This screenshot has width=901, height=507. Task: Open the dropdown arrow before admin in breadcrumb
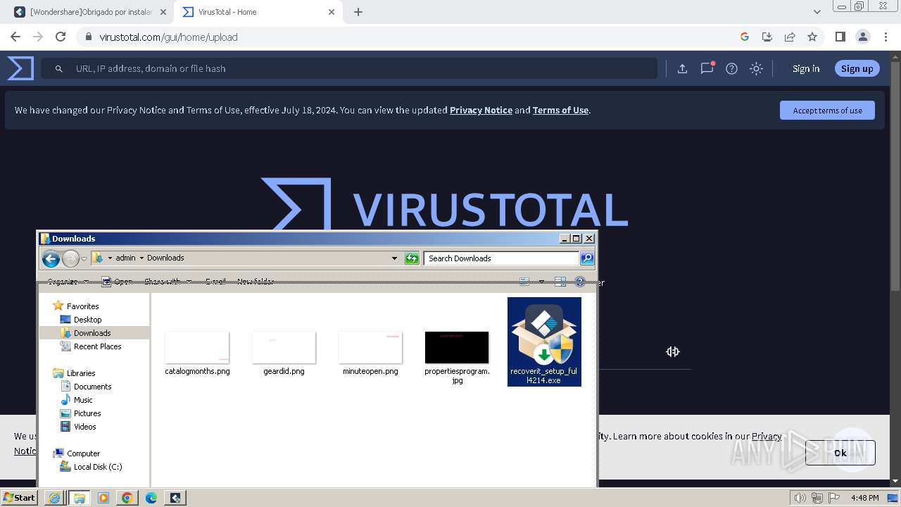tap(110, 258)
